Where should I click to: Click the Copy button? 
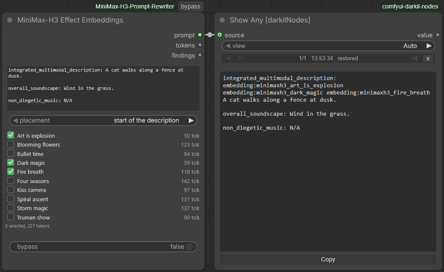coord(328,259)
